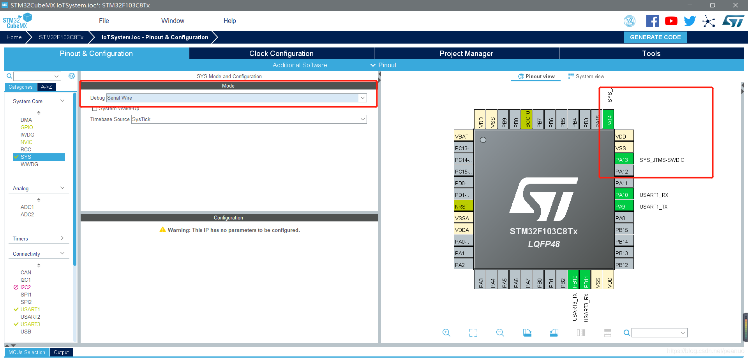The image size is (748, 358).
Task: Select USART1 under Connectivity
Action: coord(30,309)
